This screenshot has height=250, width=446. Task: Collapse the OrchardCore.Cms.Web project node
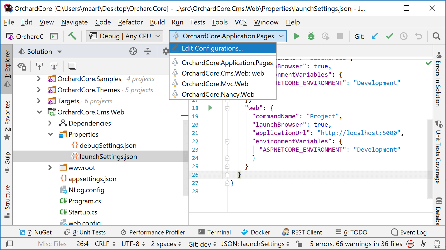coord(39,112)
